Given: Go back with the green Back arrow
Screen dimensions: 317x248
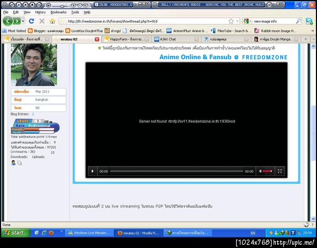Looking at the screenshot, I should [x=8, y=21].
